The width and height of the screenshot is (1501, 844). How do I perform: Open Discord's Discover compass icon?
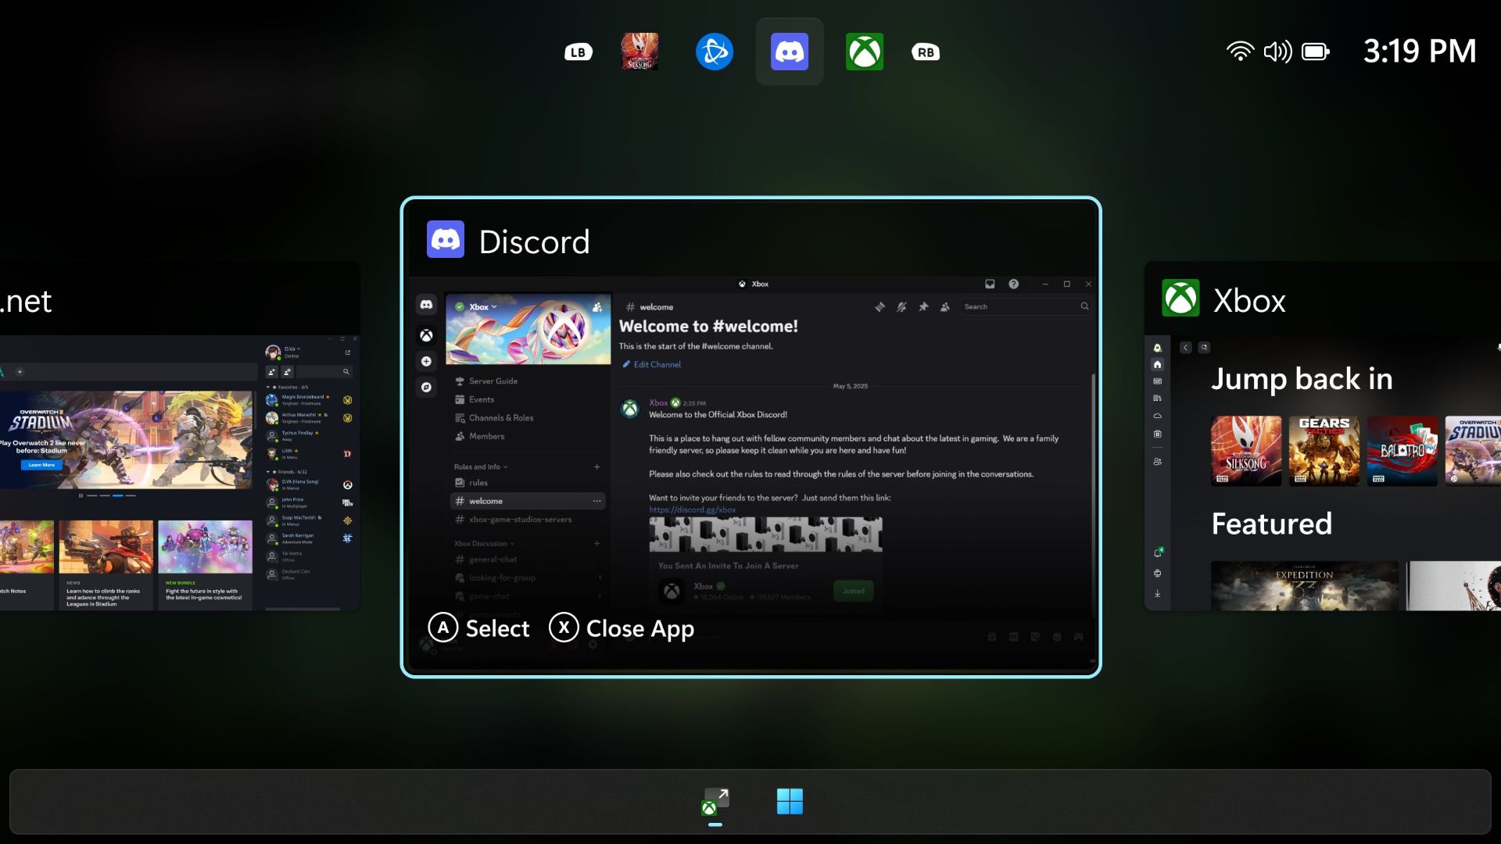tap(426, 388)
